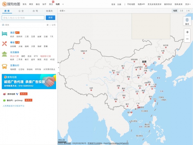Open 资讯 in top navigation

24,4
